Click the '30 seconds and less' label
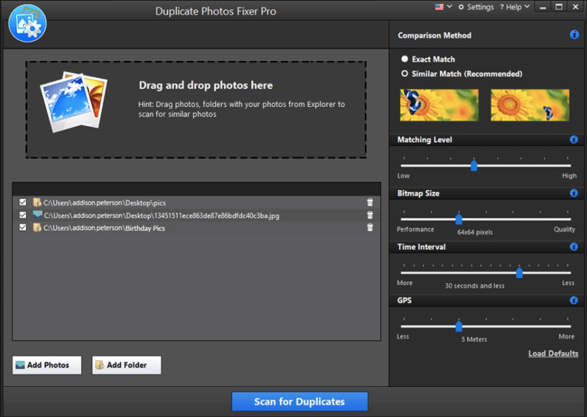This screenshot has width=587, height=417. tap(474, 286)
